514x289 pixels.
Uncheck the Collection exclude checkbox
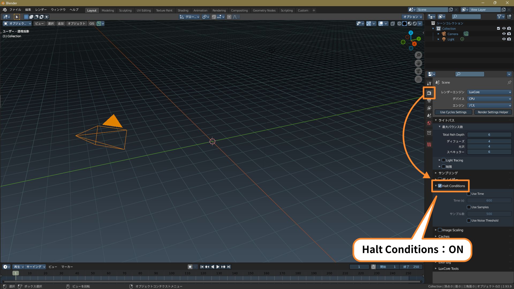[498, 28]
